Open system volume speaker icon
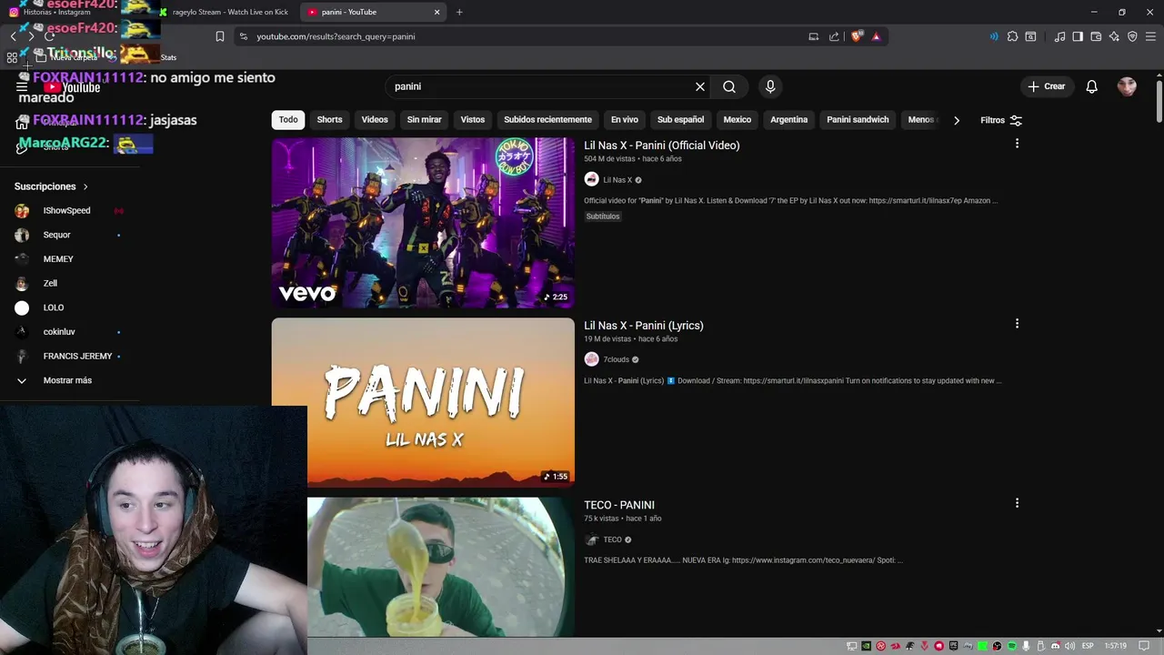 [x=1070, y=646]
